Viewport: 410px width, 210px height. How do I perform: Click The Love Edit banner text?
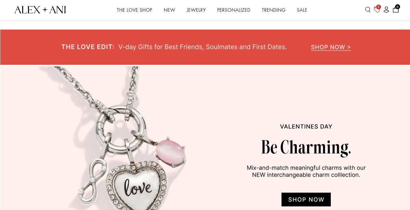(88, 47)
